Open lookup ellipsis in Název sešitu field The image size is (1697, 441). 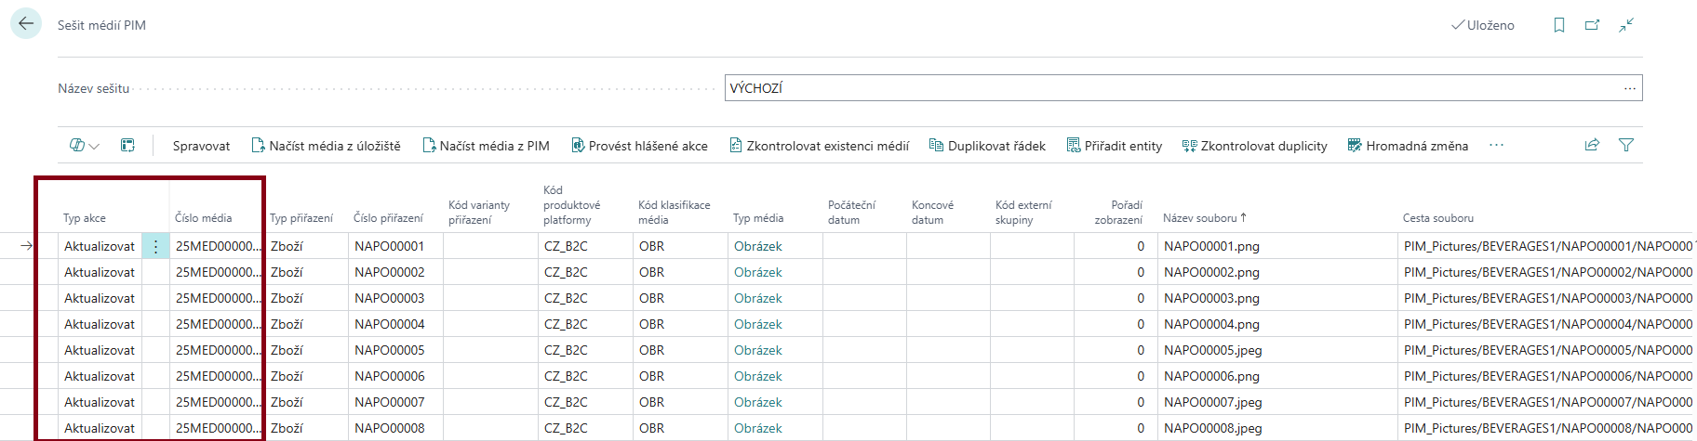1629,88
